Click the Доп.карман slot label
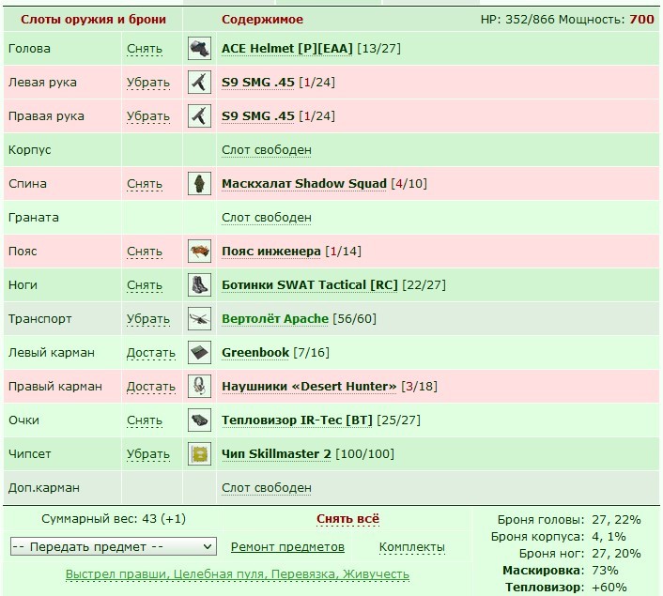This screenshot has width=663, height=596. tap(43, 488)
